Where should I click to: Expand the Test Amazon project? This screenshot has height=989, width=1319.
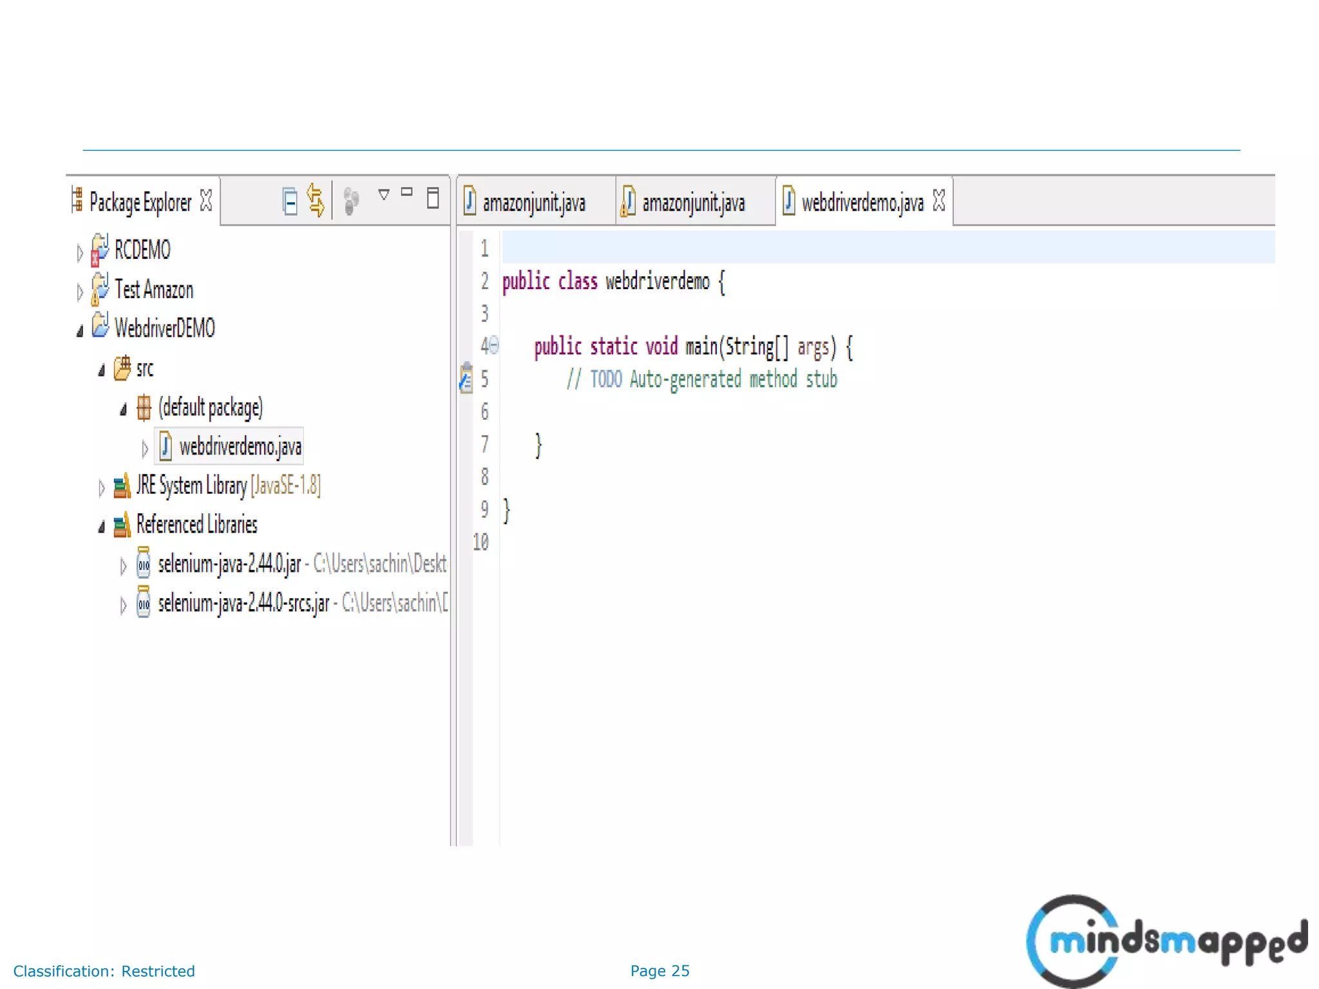[x=79, y=292]
